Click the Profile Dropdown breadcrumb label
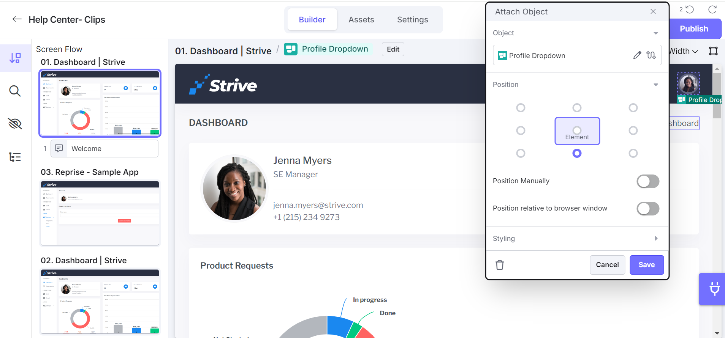The height and width of the screenshot is (338, 725). pos(335,49)
